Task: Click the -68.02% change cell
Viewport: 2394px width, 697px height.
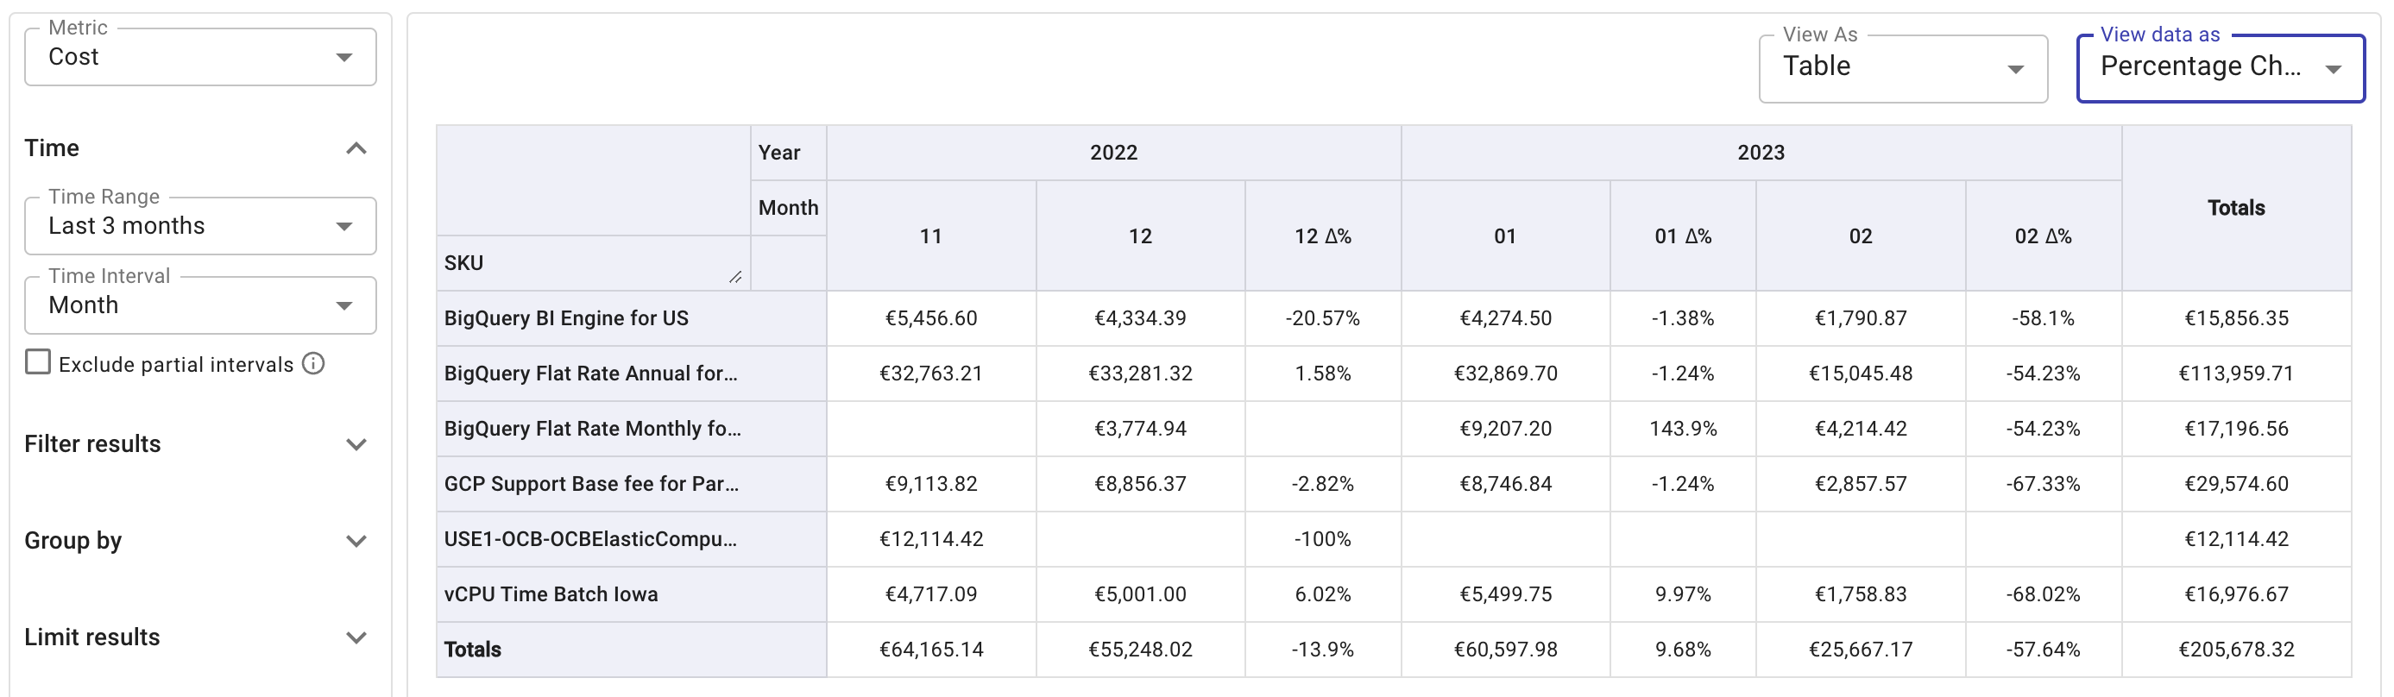Action: [x=2044, y=593]
